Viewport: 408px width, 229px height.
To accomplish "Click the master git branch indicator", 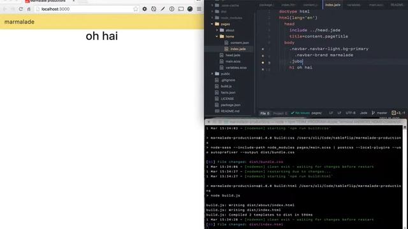I will [x=379, y=113].
